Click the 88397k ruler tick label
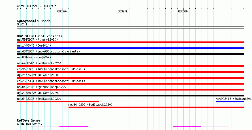Screen dimensions: 252x130 (123, 12)
